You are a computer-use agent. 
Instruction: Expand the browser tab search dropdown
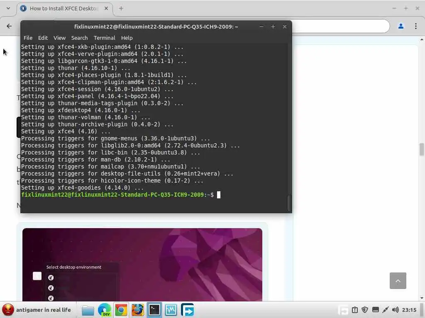tap(8, 8)
